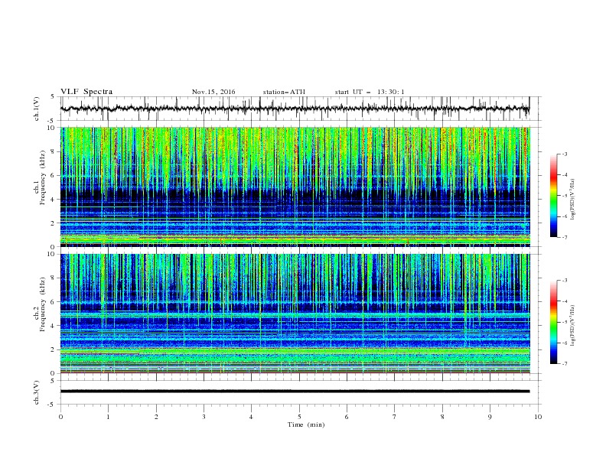Click the "-7" tick on upper color bar
The image size is (606, 468).
564,238
